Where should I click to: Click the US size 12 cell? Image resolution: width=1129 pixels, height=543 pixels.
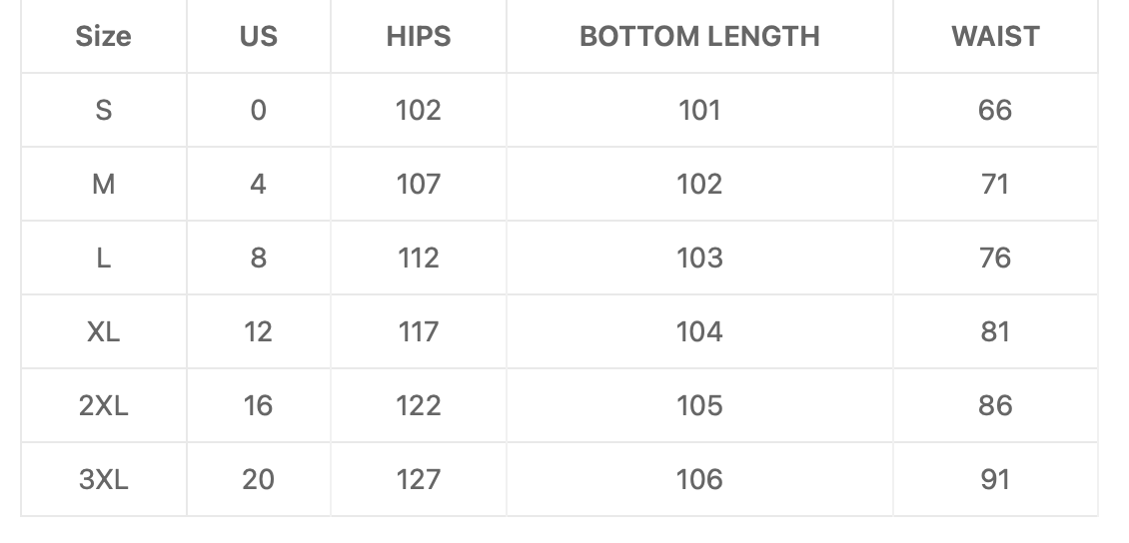259,331
